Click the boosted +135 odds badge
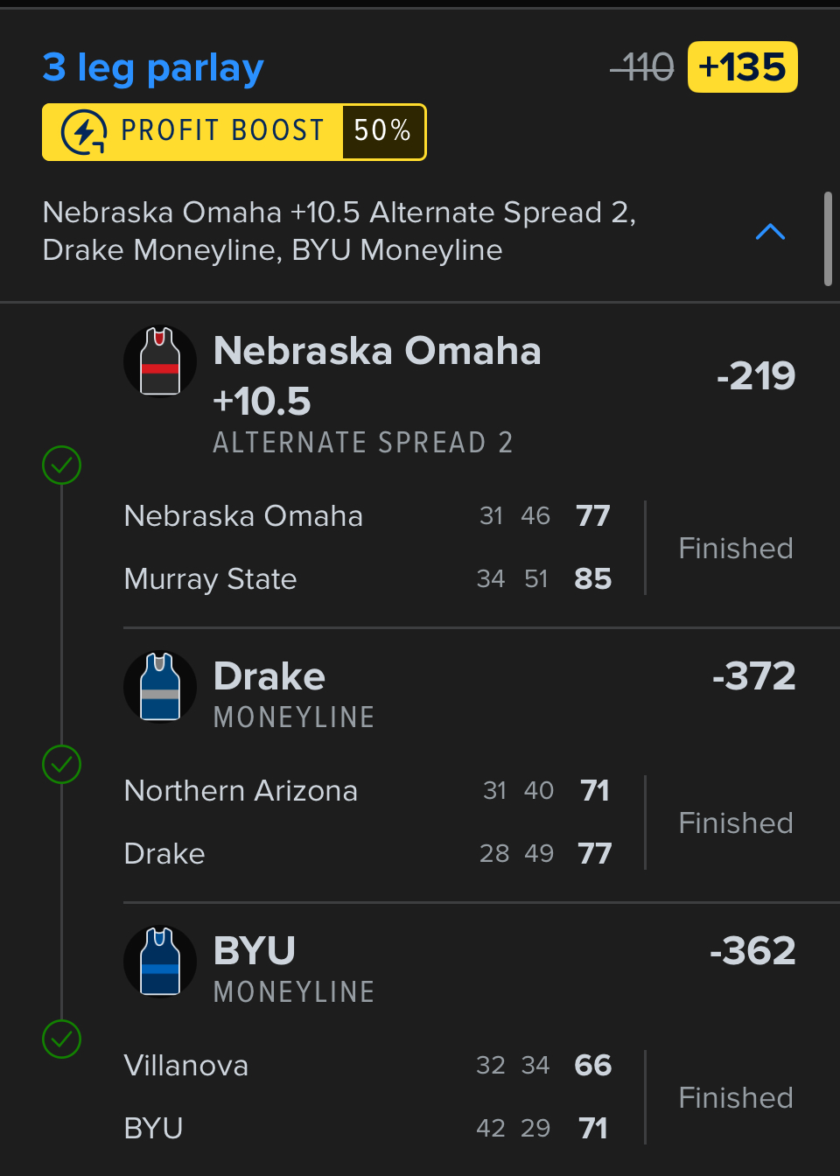The width and height of the screenshot is (840, 1176). [x=742, y=67]
